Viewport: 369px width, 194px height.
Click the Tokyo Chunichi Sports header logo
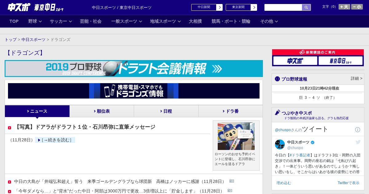(49, 7)
